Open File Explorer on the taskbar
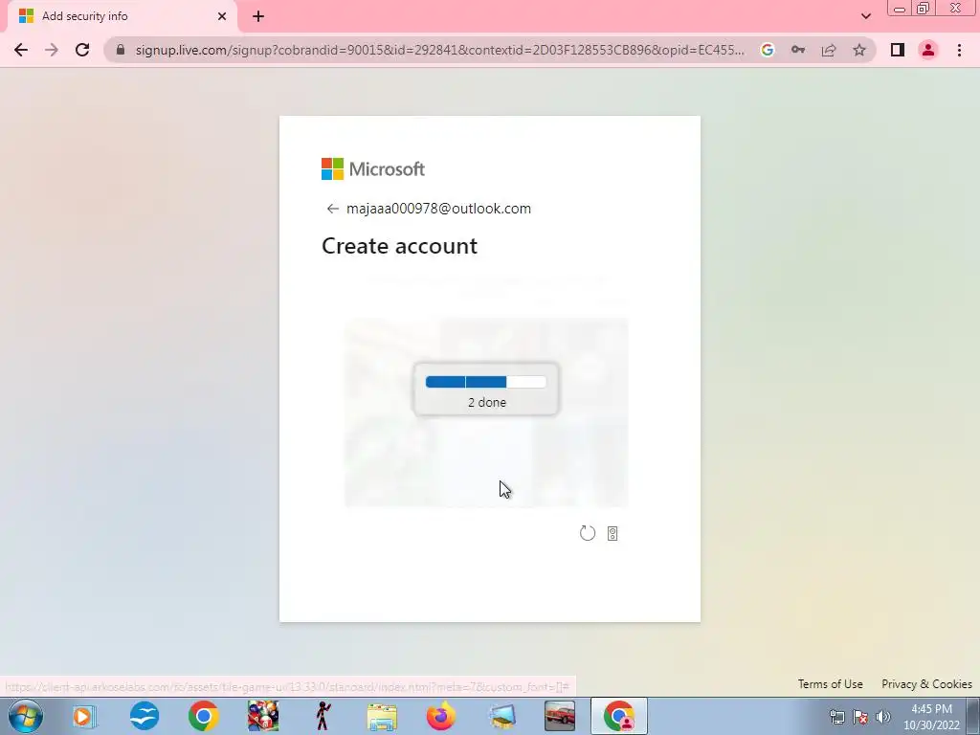The height and width of the screenshot is (735, 980). point(382,716)
